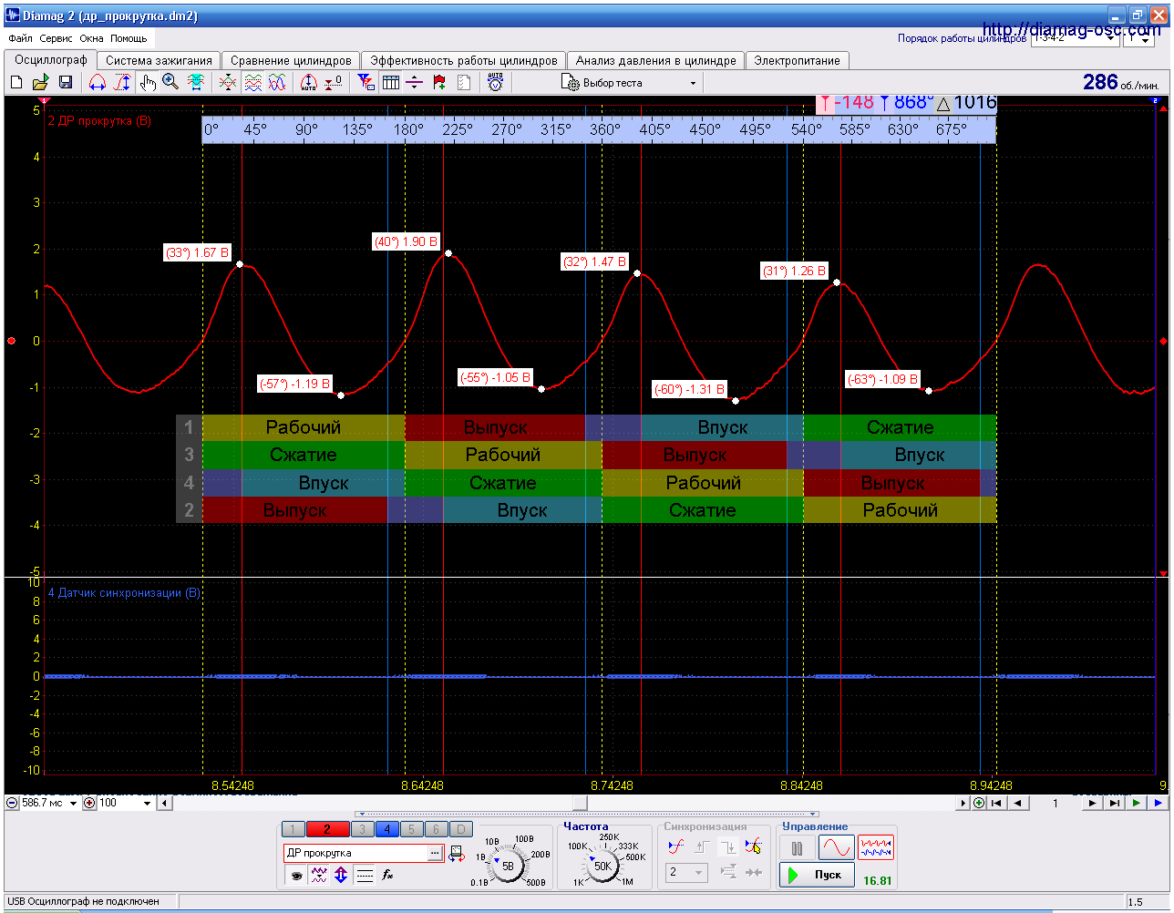Open the Сервис menu
The height and width of the screenshot is (913, 1174).
[57, 38]
